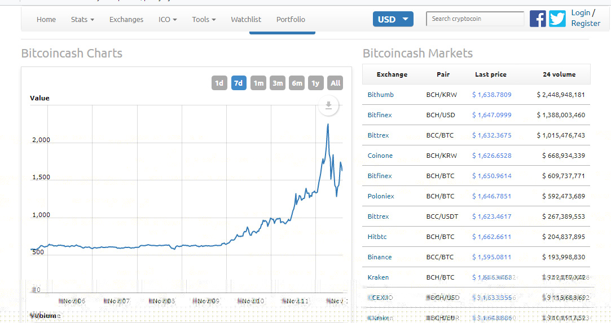The height and width of the screenshot is (323, 611).
Task: Select the 1d chart range
Action: coord(219,83)
